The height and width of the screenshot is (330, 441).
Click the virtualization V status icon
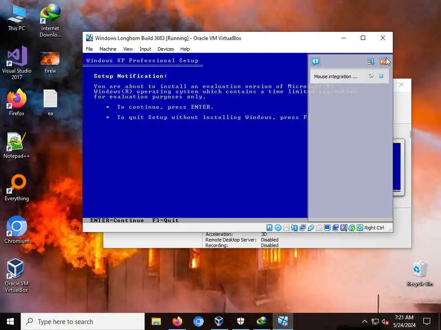343,228
